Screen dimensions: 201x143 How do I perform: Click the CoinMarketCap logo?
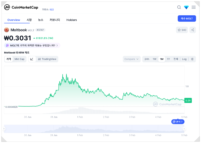coord(21,7)
